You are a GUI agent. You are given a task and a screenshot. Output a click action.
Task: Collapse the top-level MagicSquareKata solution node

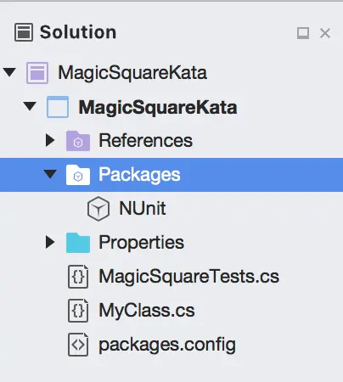click(9, 72)
